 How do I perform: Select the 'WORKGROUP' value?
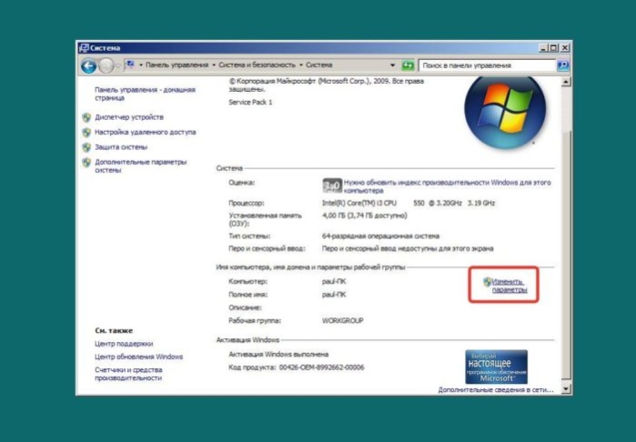pos(343,320)
